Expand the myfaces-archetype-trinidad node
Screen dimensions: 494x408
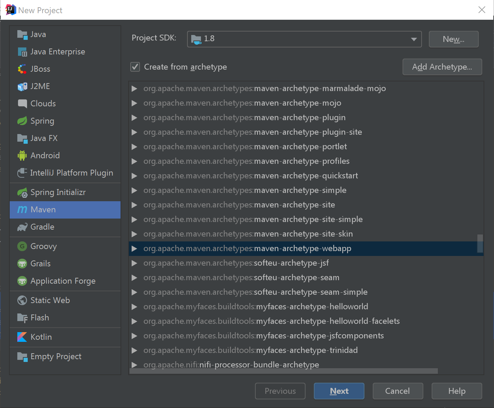pyautogui.click(x=134, y=351)
